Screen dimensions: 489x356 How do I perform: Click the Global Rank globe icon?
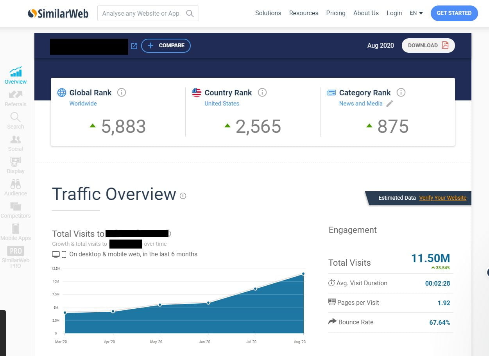62,93
